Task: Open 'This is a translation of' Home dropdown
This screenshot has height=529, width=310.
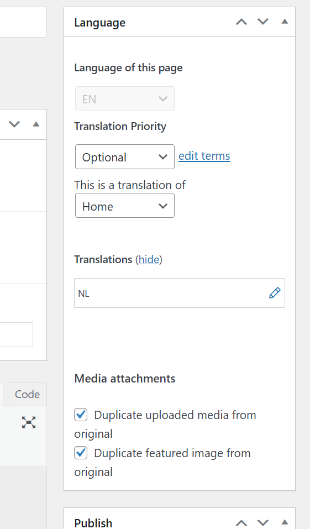Action: [x=125, y=206]
